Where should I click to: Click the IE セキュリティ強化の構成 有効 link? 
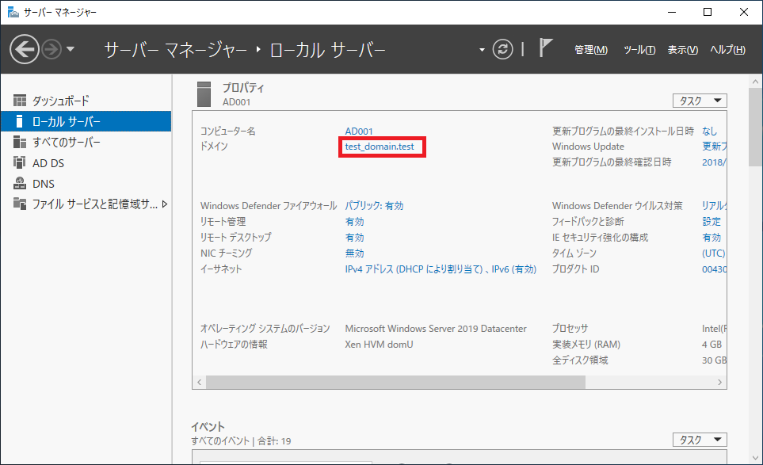click(711, 238)
